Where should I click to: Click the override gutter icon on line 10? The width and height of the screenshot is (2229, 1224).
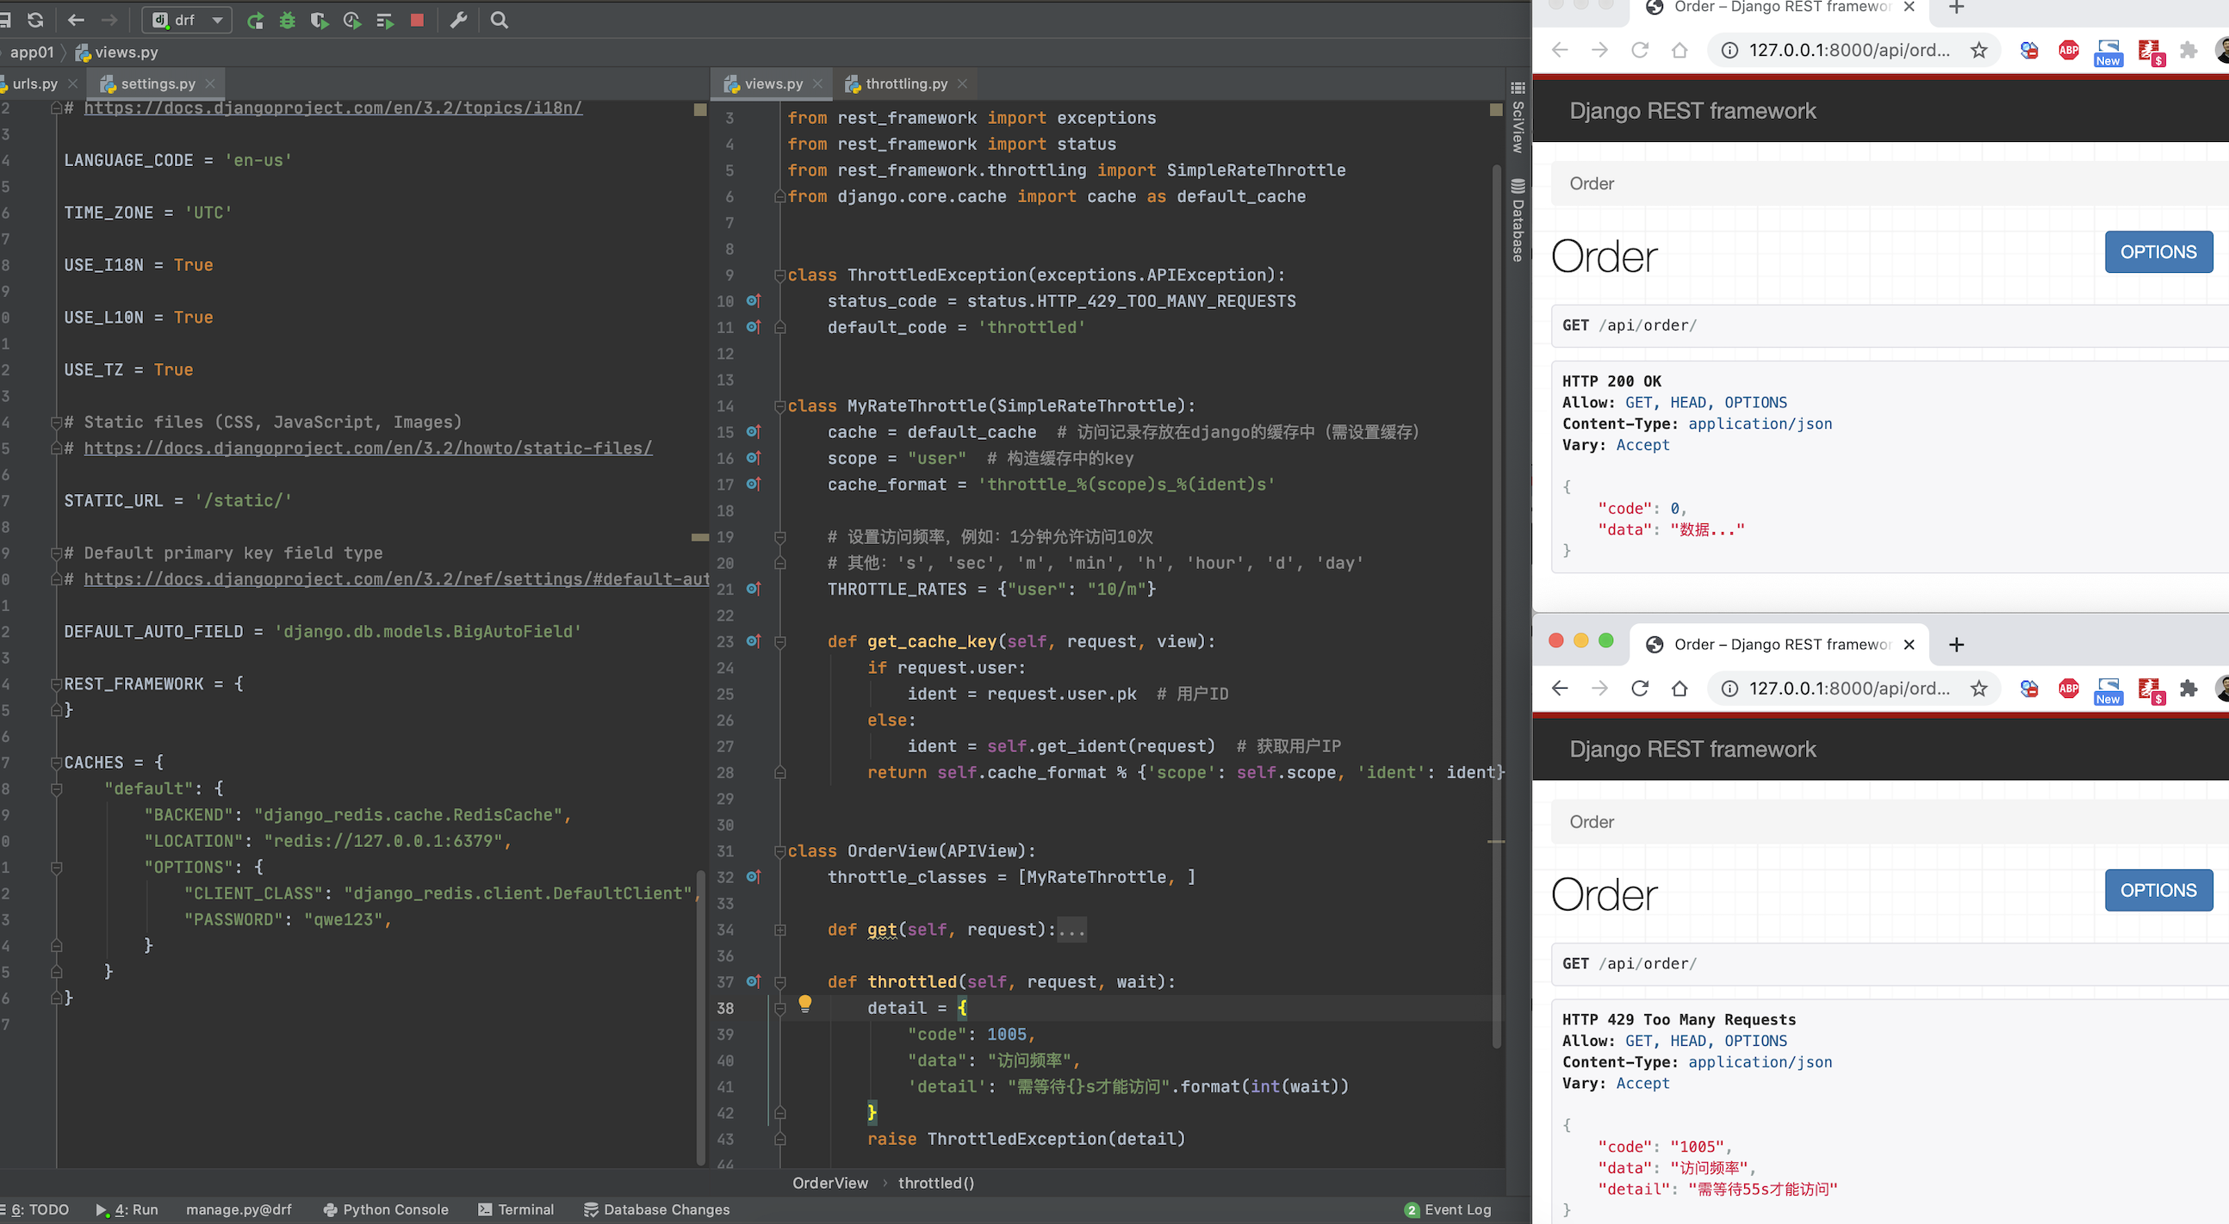pos(753,301)
